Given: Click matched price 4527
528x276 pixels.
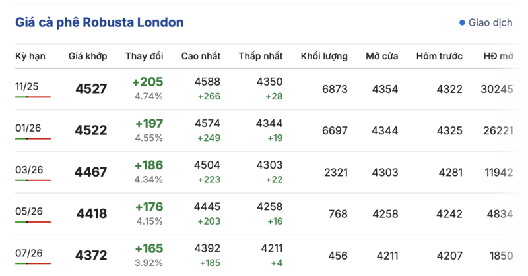Looking at the screenshot, I should (x=91, y=89).
